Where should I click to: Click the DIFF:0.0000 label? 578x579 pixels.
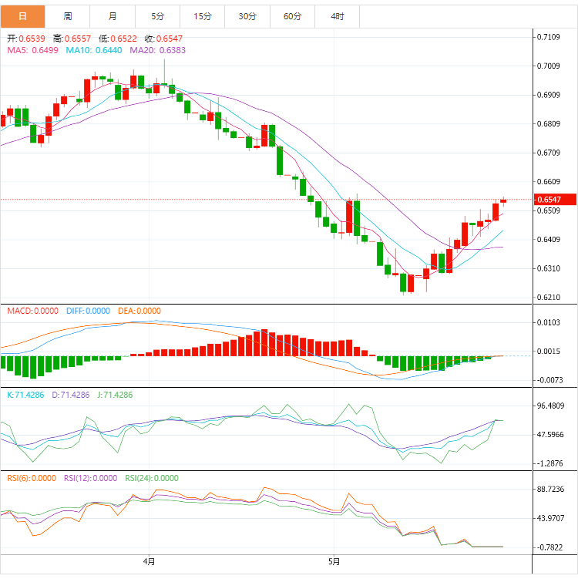click(x=88, y=311)
